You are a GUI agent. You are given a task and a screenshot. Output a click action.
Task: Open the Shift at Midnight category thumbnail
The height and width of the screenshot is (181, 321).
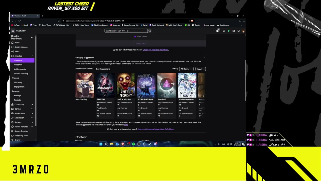[x=126, y=85]
